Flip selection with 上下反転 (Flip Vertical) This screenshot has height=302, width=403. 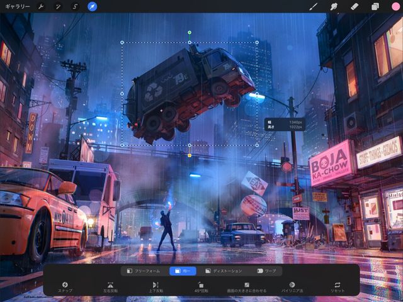(156, 287)
